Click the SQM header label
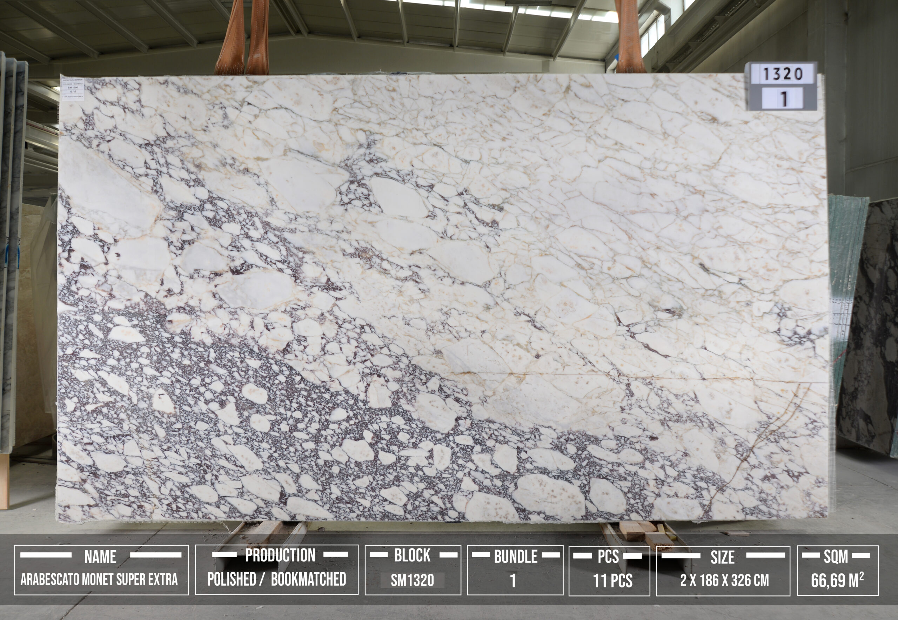Viewport: 898px width, 620px height. (x=836, y=557)
